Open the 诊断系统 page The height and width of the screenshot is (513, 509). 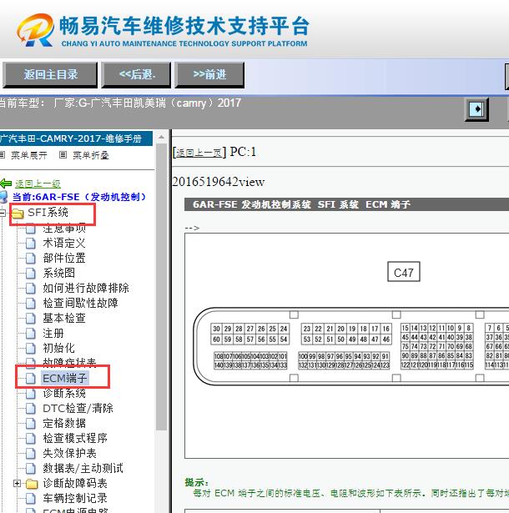[64, 393]
